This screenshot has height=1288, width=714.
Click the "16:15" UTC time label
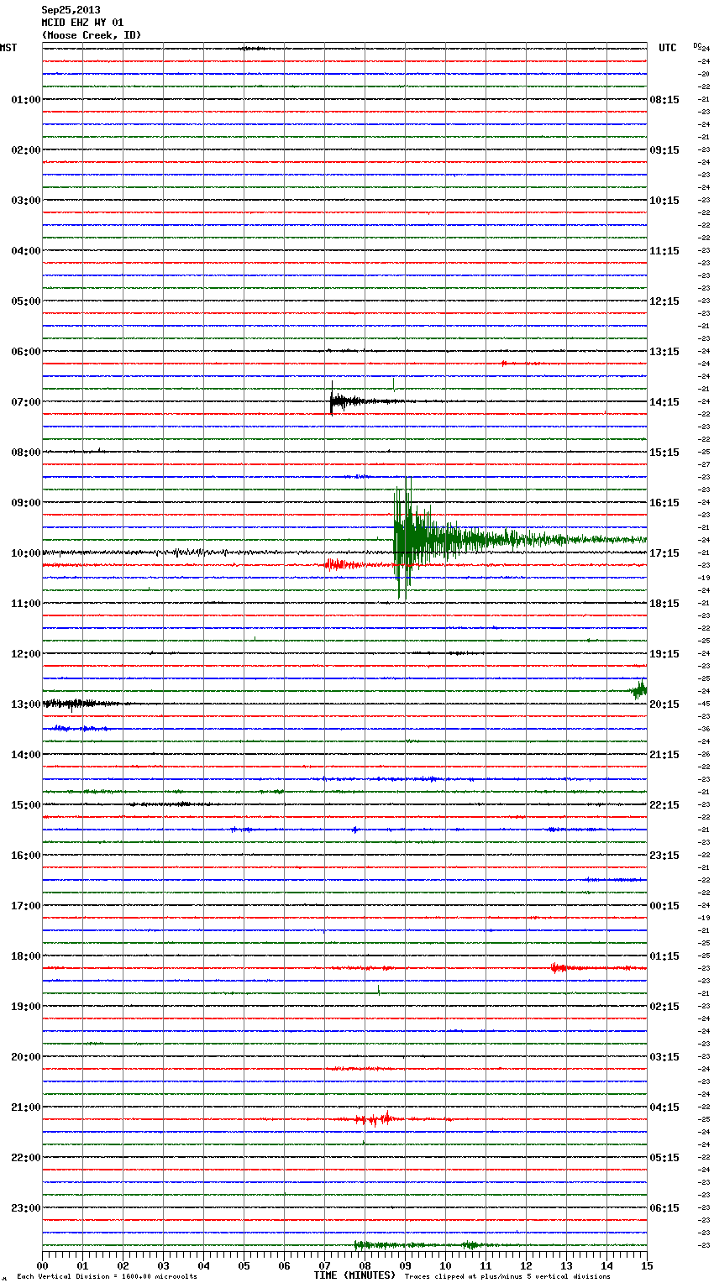[664, 503]
